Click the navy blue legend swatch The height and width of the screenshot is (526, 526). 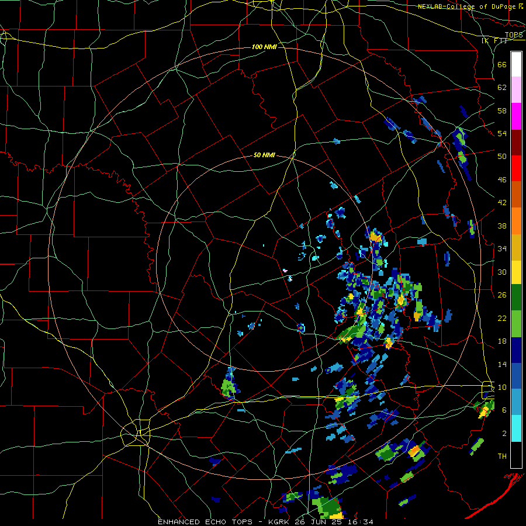point(516,350)
